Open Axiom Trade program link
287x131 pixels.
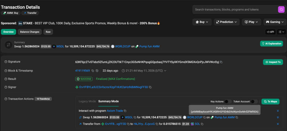click(115, 111)
